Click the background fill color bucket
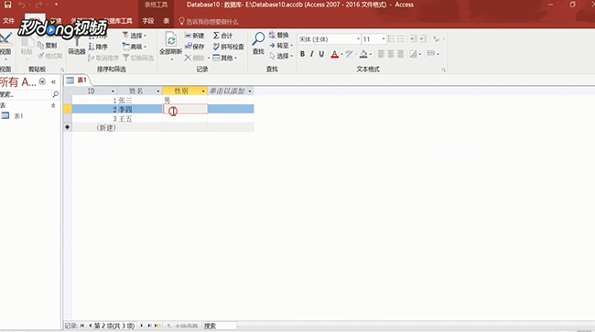The height and width of the screenshot is (332, 595). (x=363, y=54)
